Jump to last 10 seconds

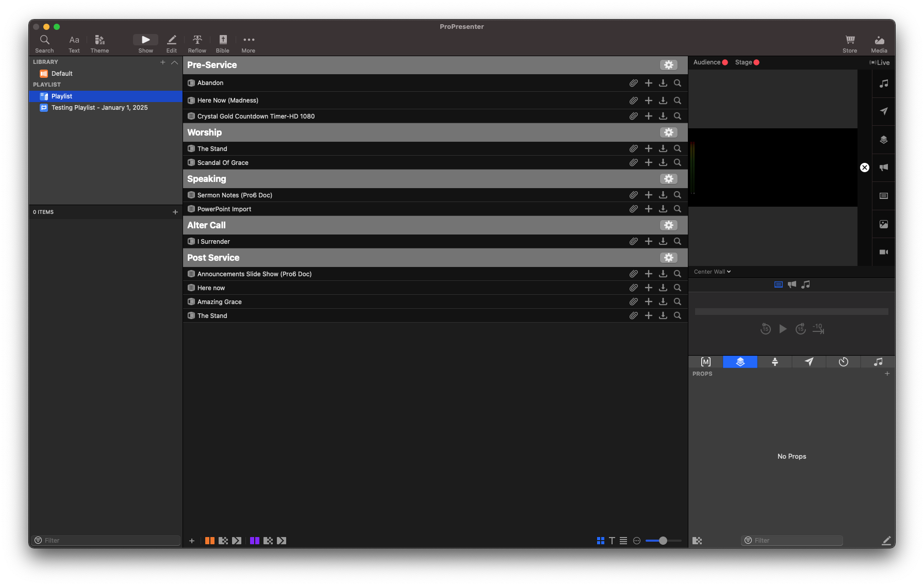(818, 329)
